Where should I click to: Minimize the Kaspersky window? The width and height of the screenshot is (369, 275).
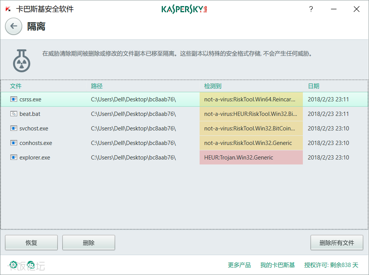[x=334, y=10]
